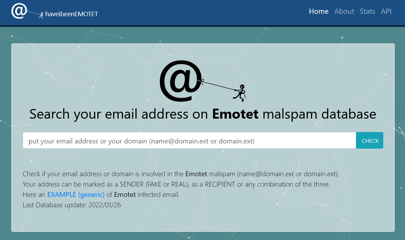Open the EXAMPLE (generic) link
This screenshot has width=405, height=240.
pyautogui.click(x=76, y=194)
